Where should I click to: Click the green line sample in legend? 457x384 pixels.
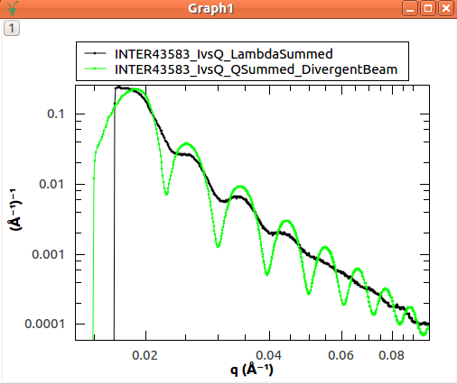point(95,69)
